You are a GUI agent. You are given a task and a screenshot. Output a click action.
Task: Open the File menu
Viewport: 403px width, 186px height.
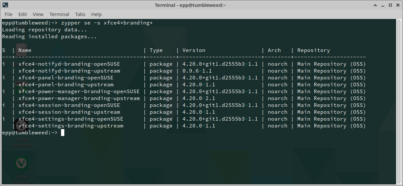point(9,14)
